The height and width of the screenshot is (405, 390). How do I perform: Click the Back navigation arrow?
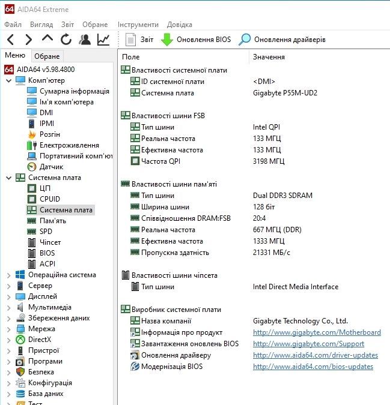(x=11, y=40)
